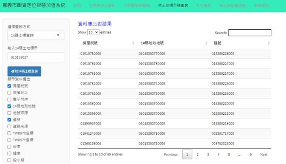Image resolution: width=286 pixels, height=164 pixels.
Task: Select land number cell 01015303780000
Action: pyautogui.click(x=152, y=64)
